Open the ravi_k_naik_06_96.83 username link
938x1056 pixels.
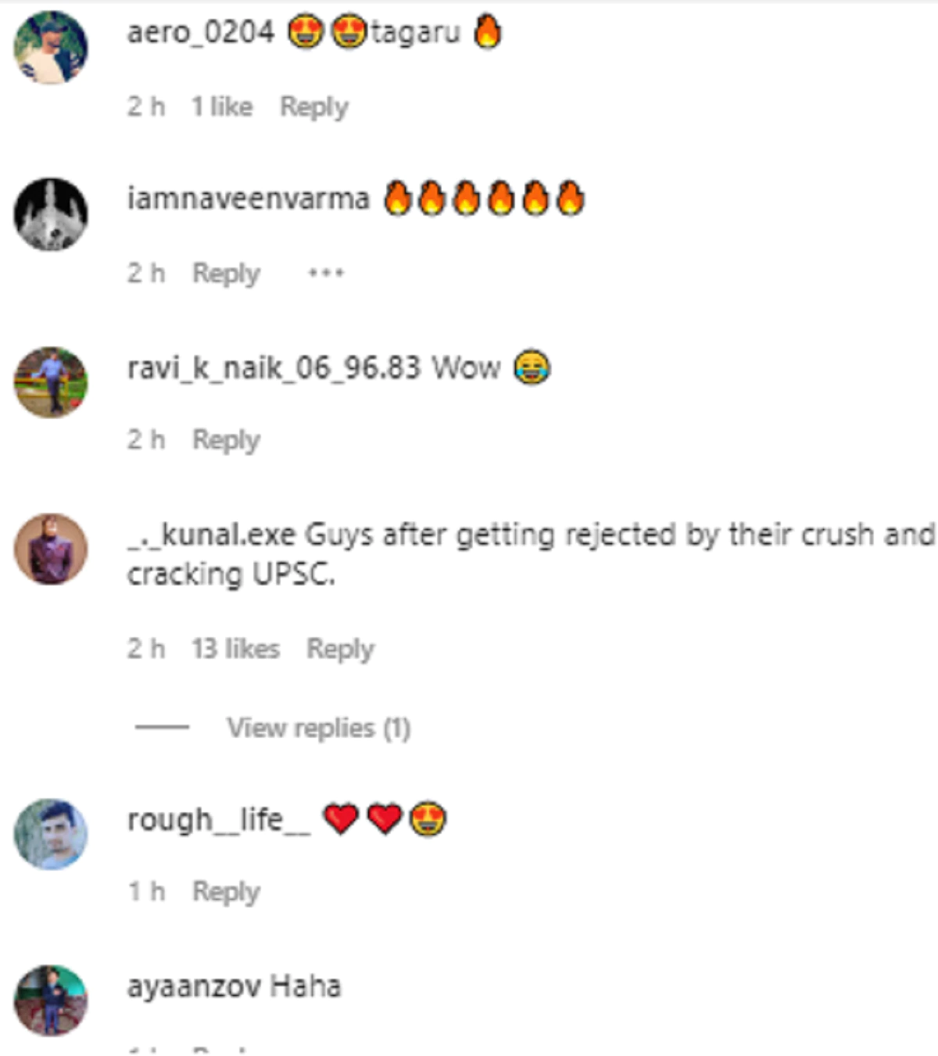[x=274, y=367]
